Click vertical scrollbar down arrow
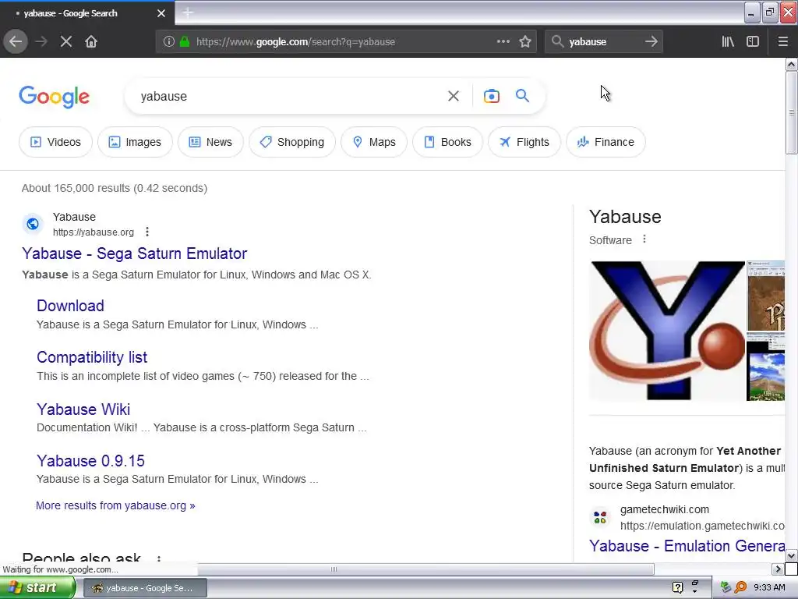798x599 pixels. point(792,555)
